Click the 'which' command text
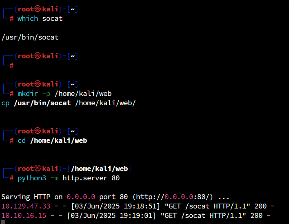Image resolution: width=289 pixels, height=224 pixels. 28,18
